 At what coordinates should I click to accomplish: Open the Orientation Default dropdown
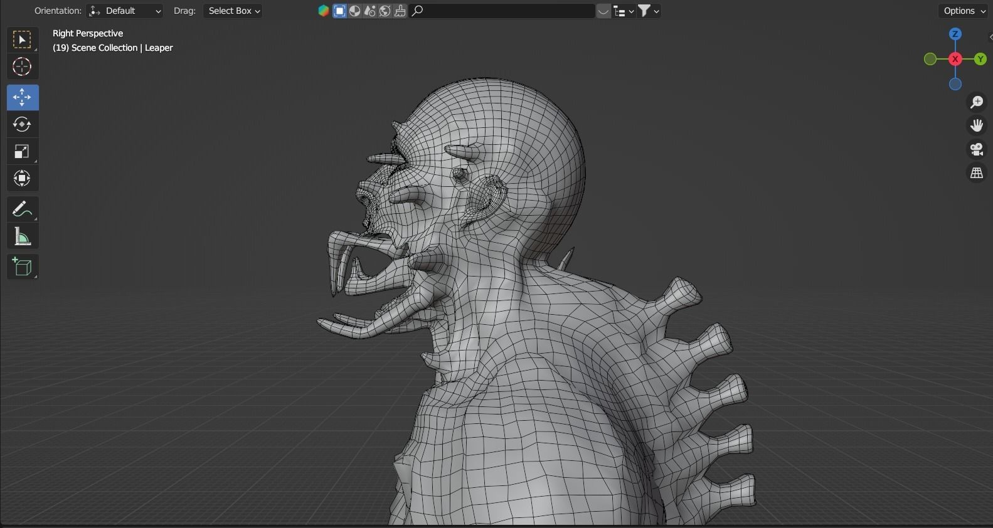click(125, 11)
